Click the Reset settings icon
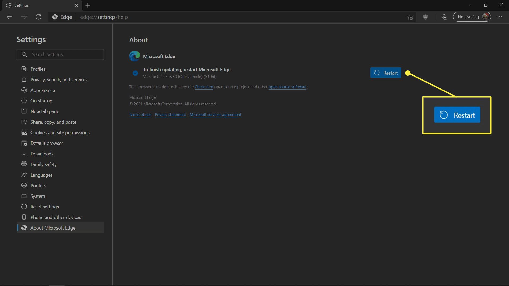This screenshot has width=509, height=286. [24, 206]
